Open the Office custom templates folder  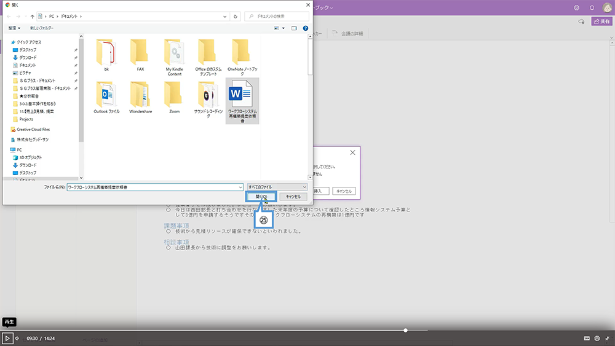pos(208,57)
